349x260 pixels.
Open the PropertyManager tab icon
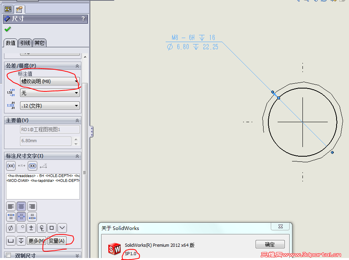pyautogui.click(x=19, y=9)
